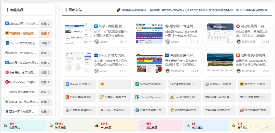Open the 电影导航 site screenshot thumbnail

point(220,62)
